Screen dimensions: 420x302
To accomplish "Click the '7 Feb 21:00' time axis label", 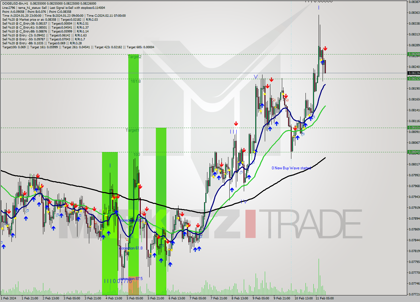I will point(219,298).
